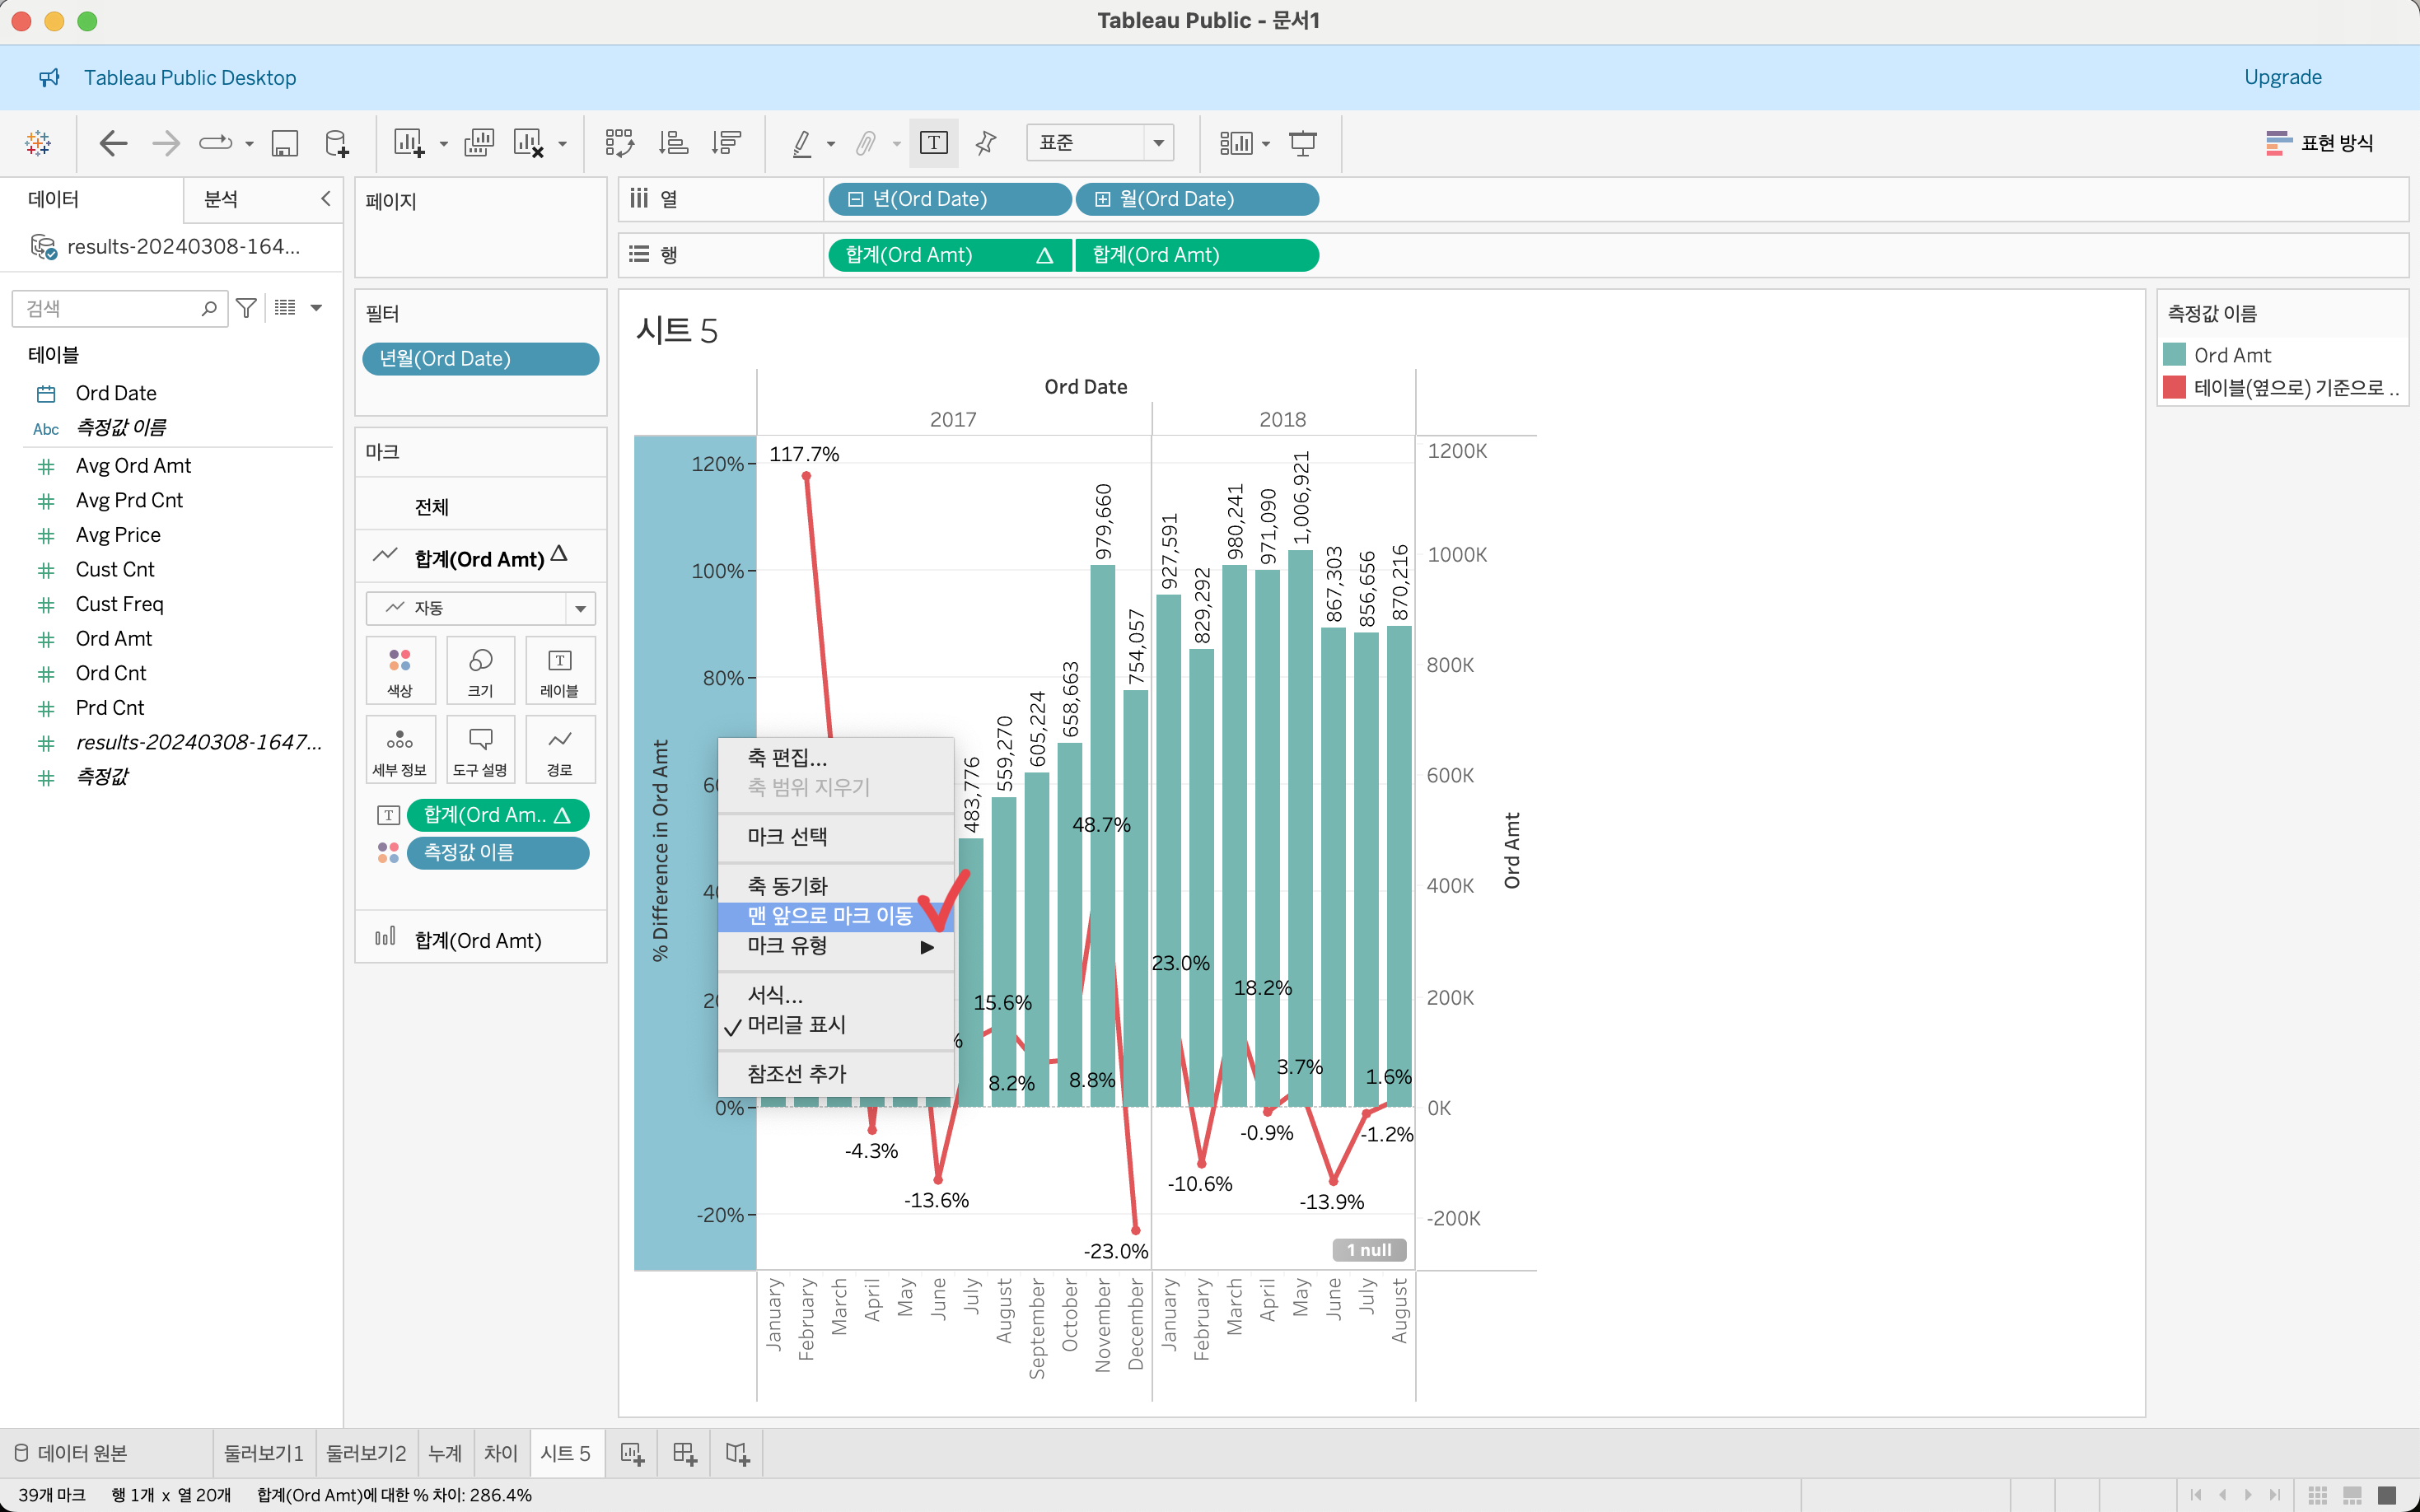This screenshot has width=2420, height=1512.
Task: Click the Ord Amt teal legend swatch
Action: pyautogui.click(x=2174, y=355)
